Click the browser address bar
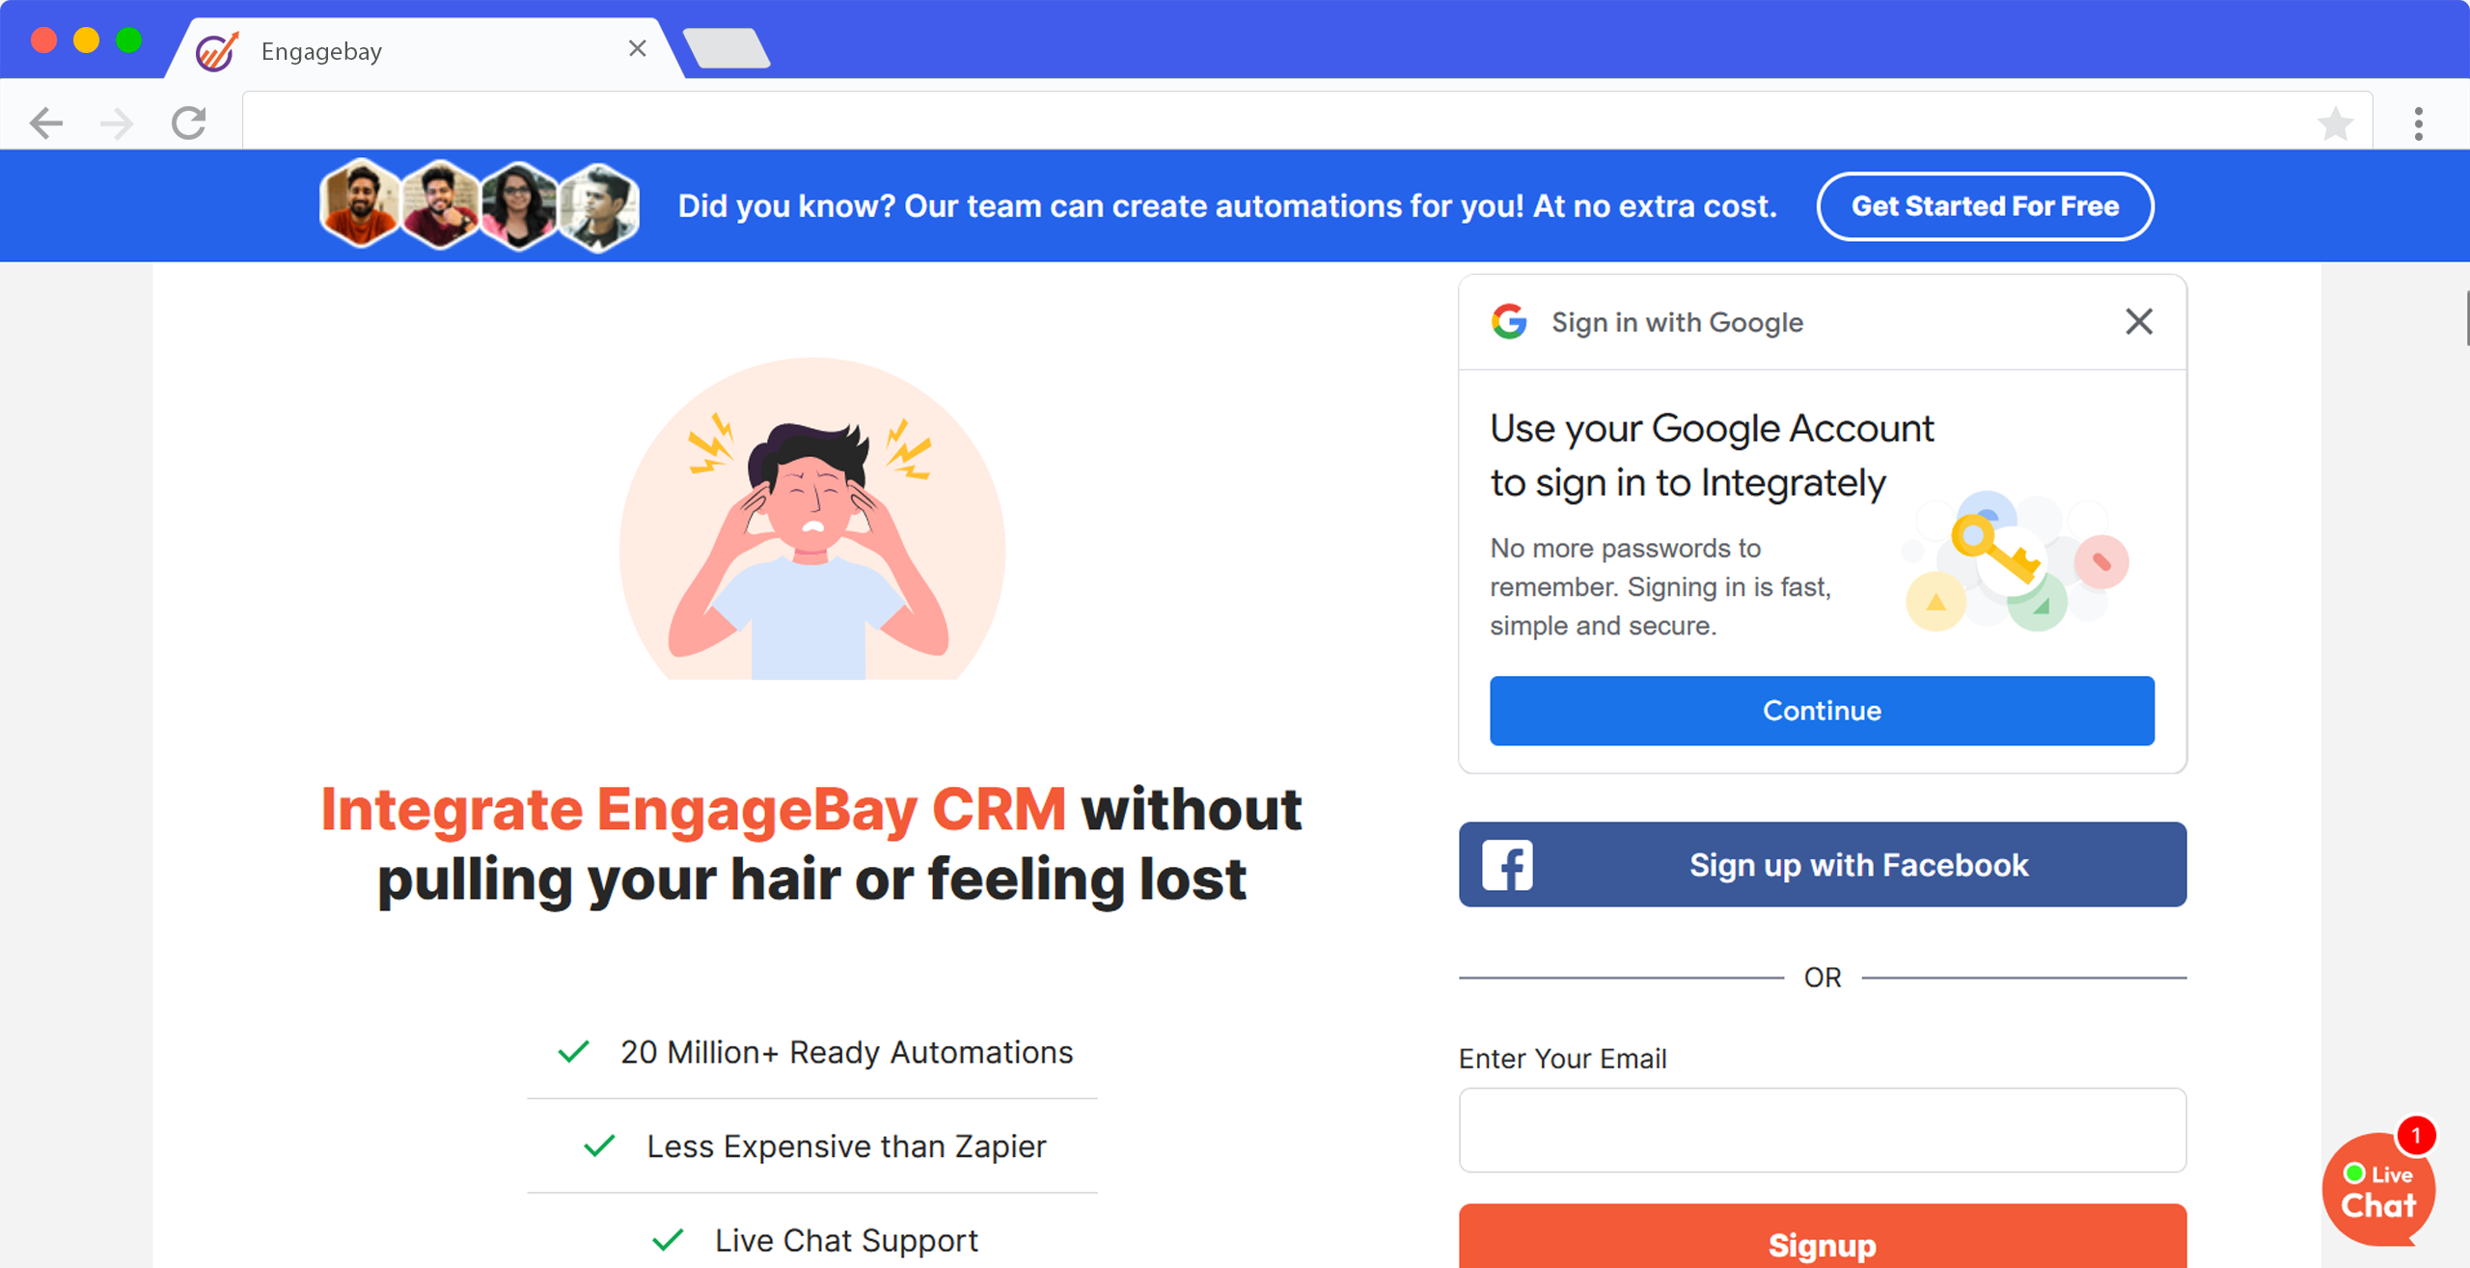The height and width of the screenshot is (1268, 2470). [x=1274, y=121]
